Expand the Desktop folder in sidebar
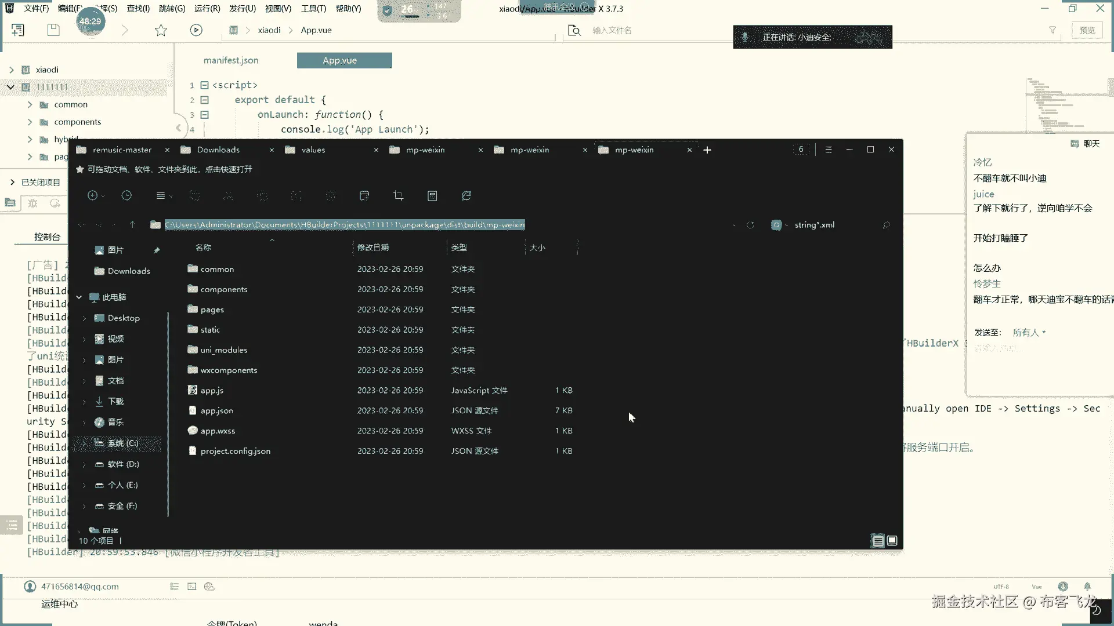Viewport: 1114px width, 626px height. (x=84, y=318)
